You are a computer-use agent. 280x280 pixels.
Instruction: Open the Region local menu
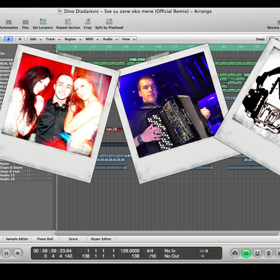tap(73, 39)
